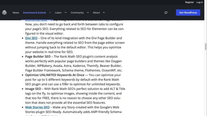Expand the Learn submenu chevron
The height and width of the screenshot is (116, 207).
click(65, 13)
